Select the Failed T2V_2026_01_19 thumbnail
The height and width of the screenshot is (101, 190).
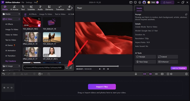[52, 22]
